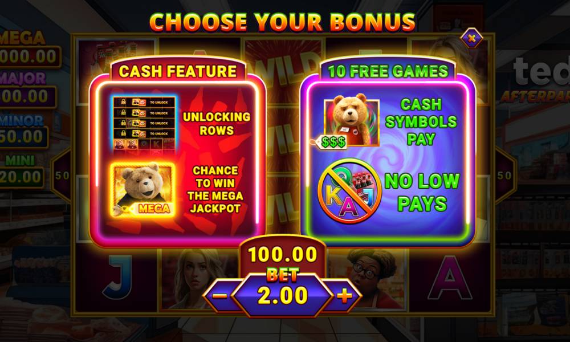Close the Choose Your Bonus dialog

coord(471,38)
